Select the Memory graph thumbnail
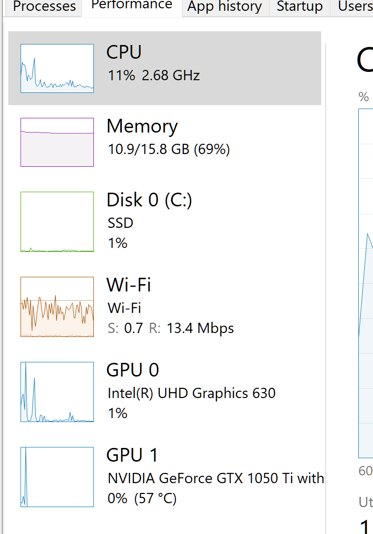373x534 pixels. tap(57, 142)
